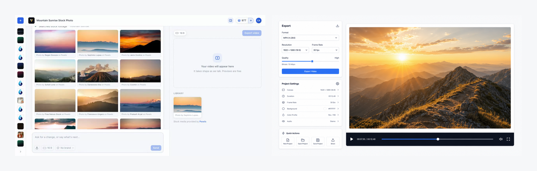The image size is (537, 171).
Task: Adjust the Quality slider handle
Action: tap(312, 61)
